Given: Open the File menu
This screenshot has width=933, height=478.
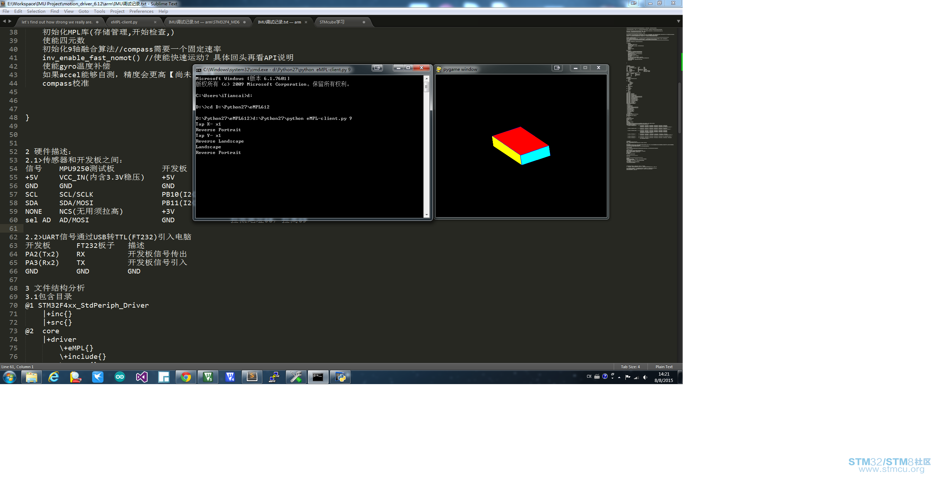Looking at the screenshot, I should 6,11.
